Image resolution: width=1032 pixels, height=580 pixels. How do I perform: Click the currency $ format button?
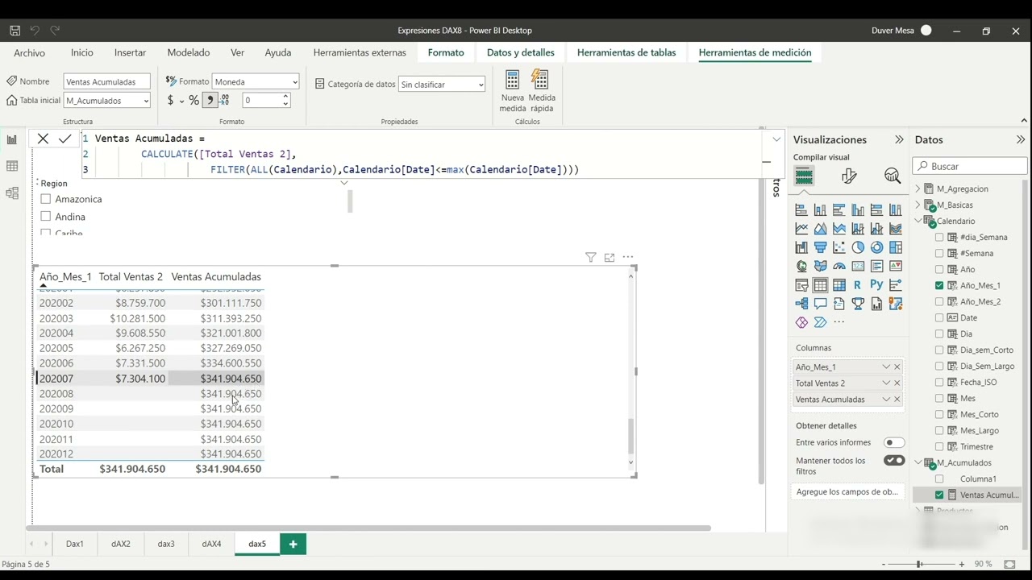coord(170,101)
